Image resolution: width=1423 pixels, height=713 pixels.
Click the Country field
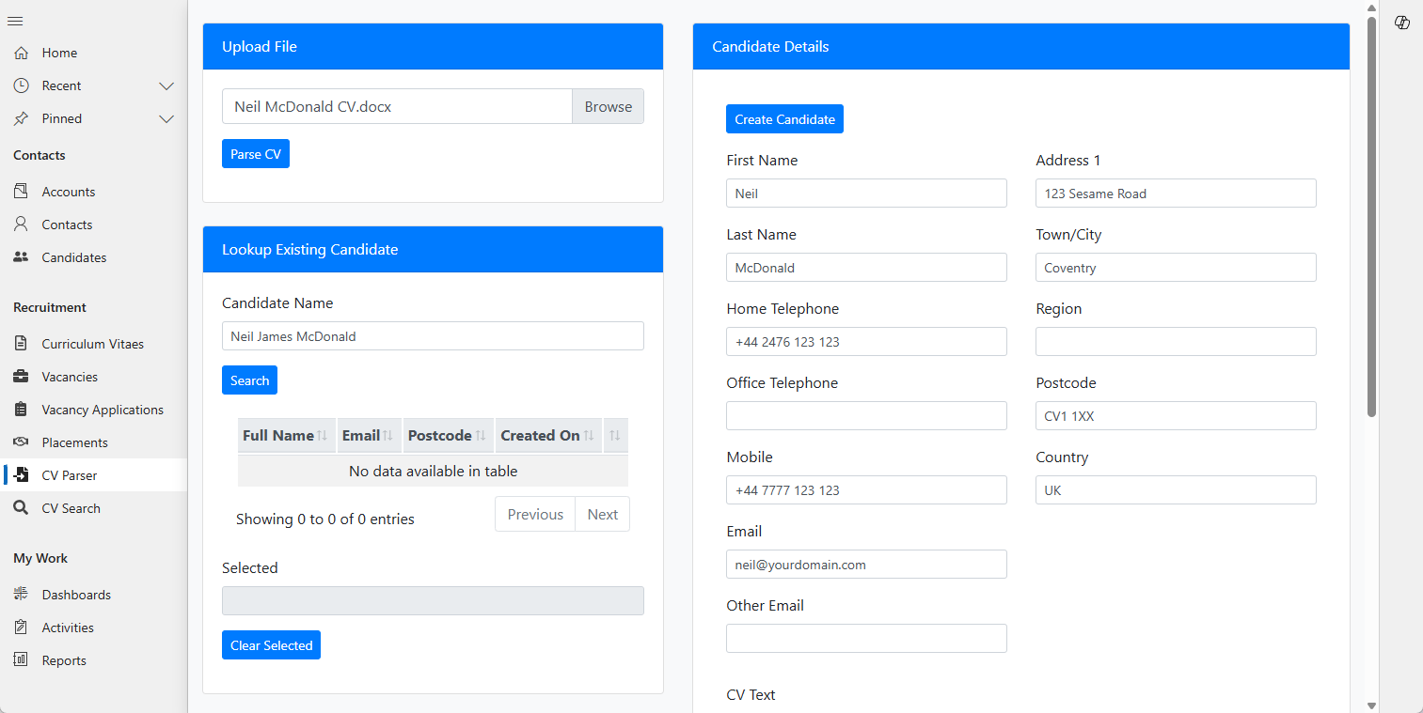tap(1176, 490)
